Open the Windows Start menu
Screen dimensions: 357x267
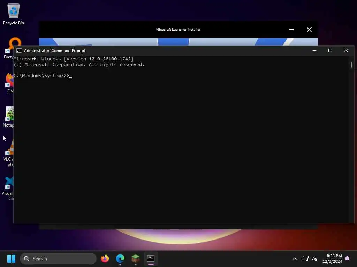(11, 259)
